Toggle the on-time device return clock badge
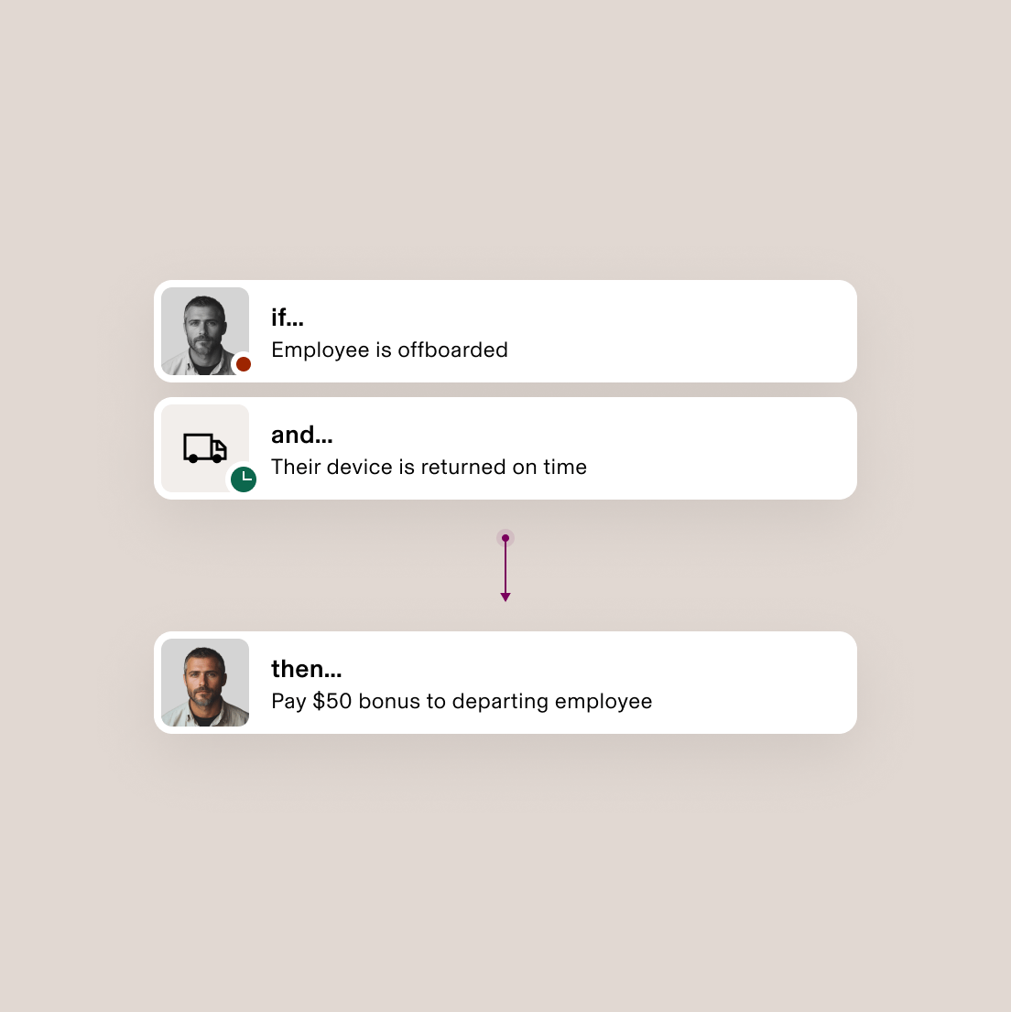1011x1012 pixels. coord(244,479)
